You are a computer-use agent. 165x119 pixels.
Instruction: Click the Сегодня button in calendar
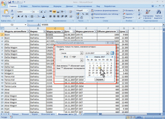pyautogui.click(x=100, y=80)
